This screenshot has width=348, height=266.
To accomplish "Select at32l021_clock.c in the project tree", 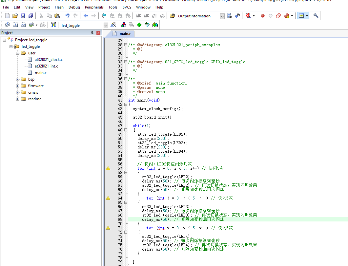I will [x=49, y=60].
